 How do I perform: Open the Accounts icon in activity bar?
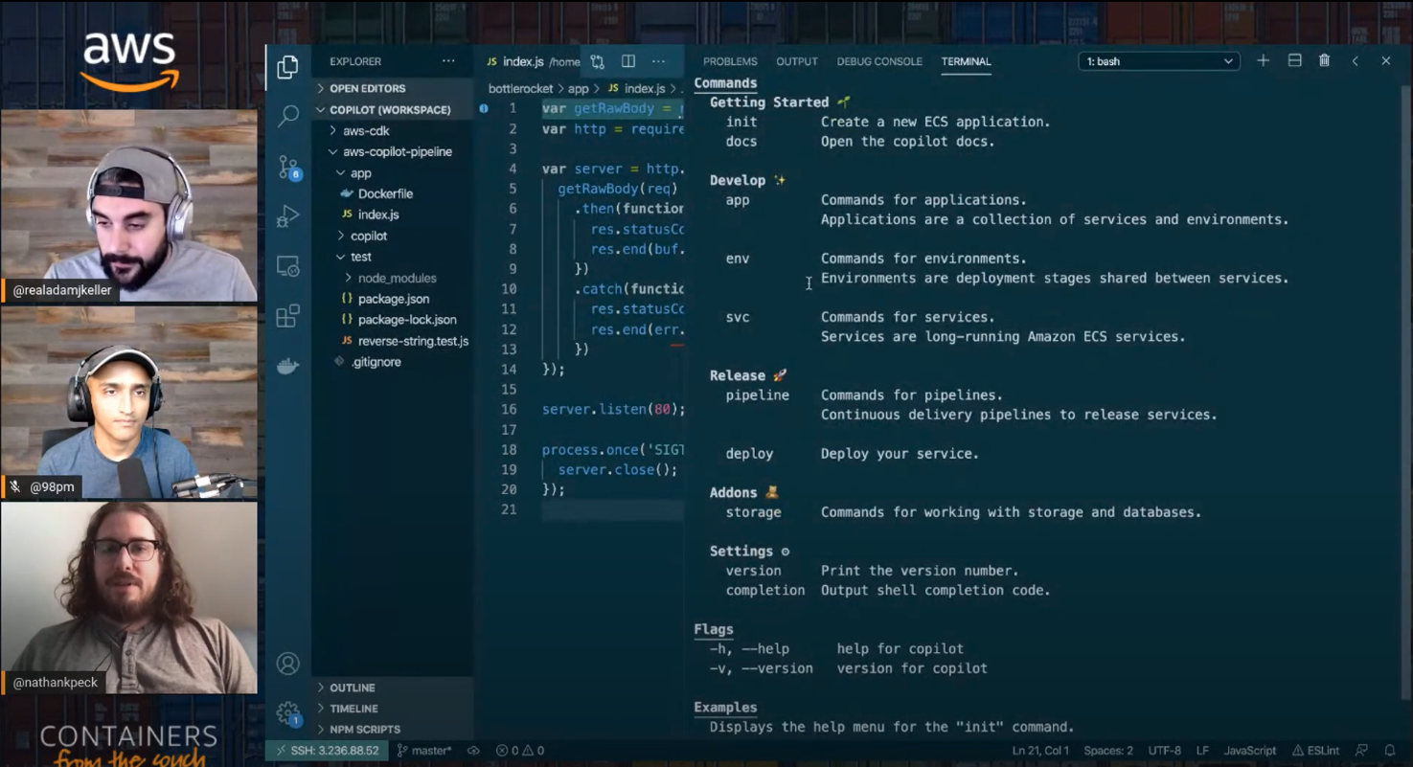tap(287, 664)
